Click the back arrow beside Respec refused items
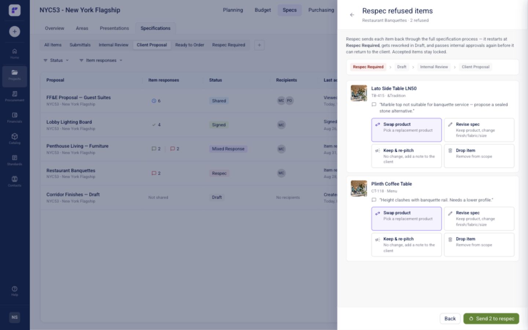This screenshot has width=528, height=330. coord(352,15)
